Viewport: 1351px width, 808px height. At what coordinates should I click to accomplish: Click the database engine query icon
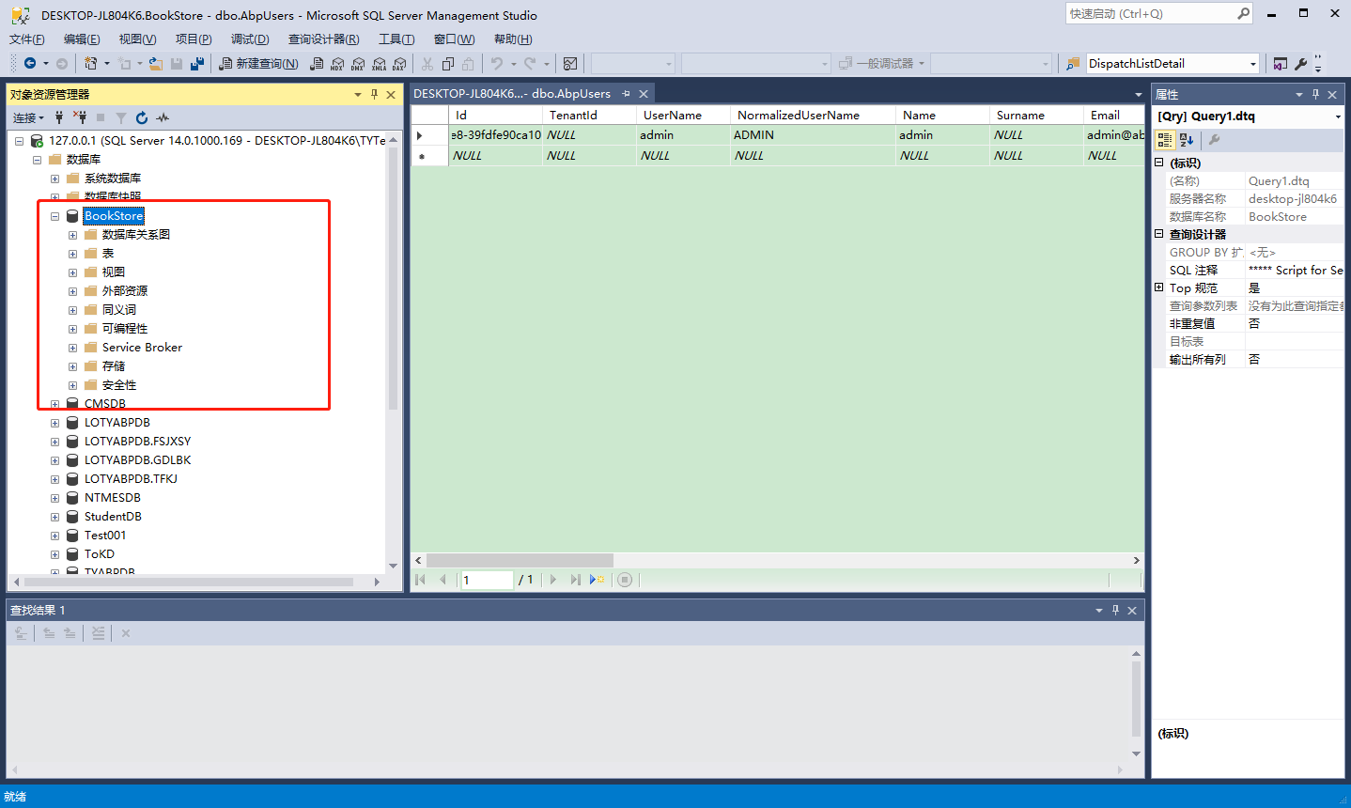tap(317, 63)
